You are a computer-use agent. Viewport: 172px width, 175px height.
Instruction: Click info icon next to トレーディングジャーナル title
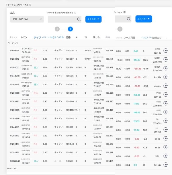click(x=30, y=5)
